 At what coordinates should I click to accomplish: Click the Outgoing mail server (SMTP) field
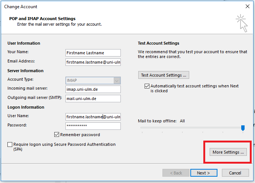tap(93, 99)
